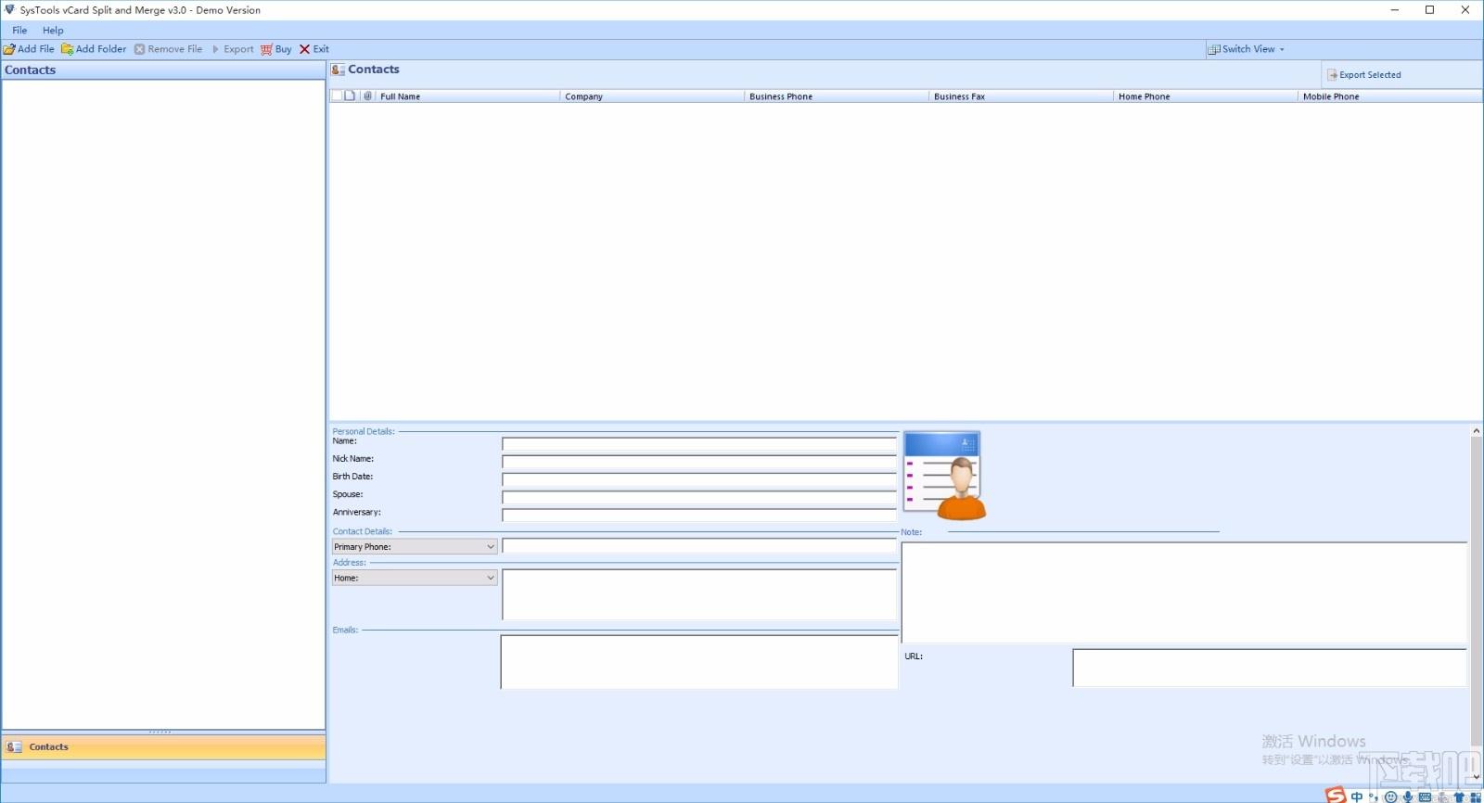Screen dimensions: 1484x803
Task: Sort by Business Fax column header
Action: tap(1021, 96)
